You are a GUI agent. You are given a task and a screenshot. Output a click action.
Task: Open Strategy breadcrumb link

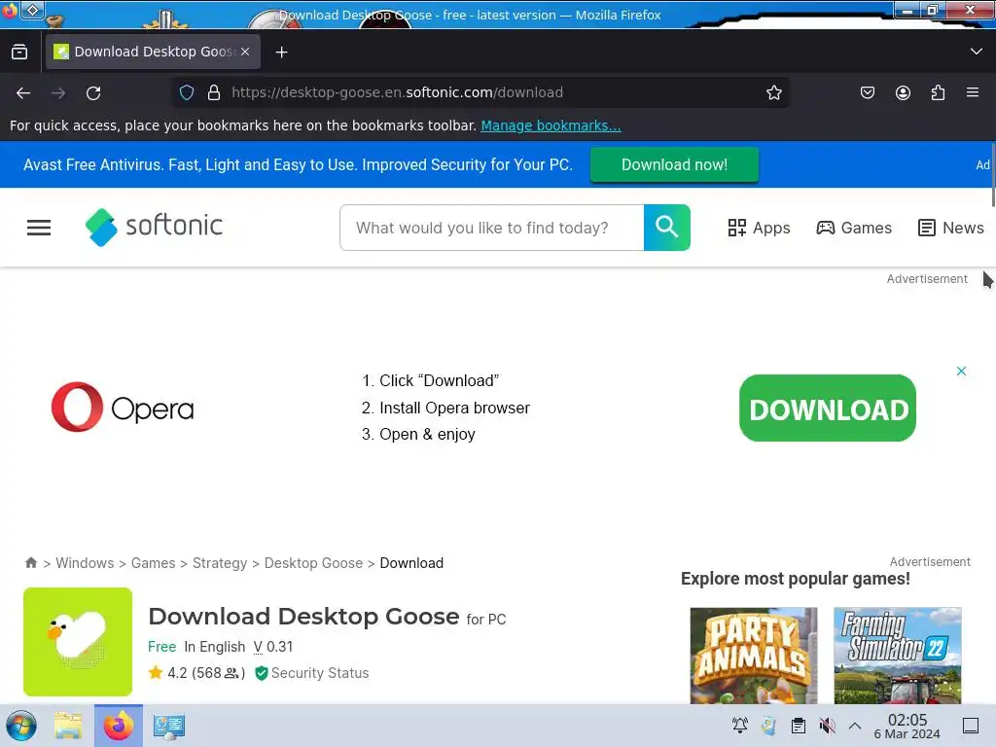(220, 563)
